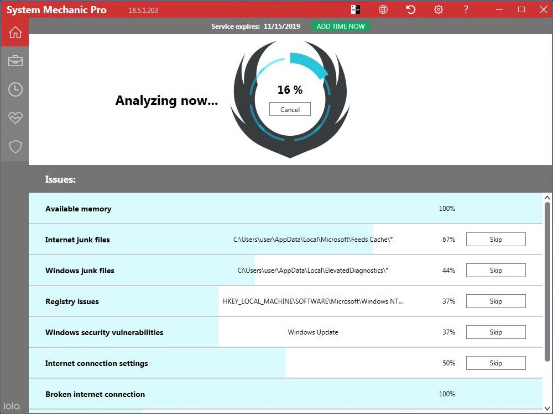Select the Available memory issue row
Screen dimensions: 553x414
click(221, 209)
